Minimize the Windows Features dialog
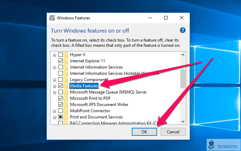The width and height of the screenshot is (241, 151). click(150, 18)
